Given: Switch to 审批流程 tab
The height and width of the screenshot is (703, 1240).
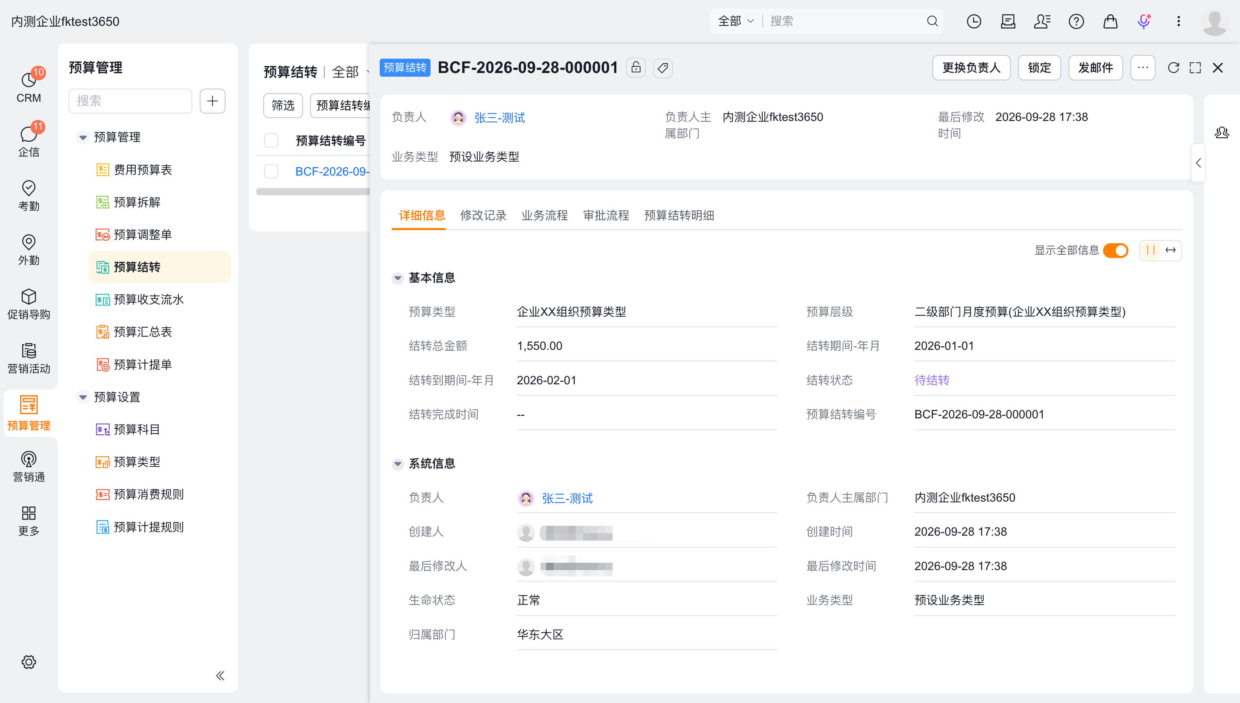Looking at the screenshot, I should coord(606,215).
